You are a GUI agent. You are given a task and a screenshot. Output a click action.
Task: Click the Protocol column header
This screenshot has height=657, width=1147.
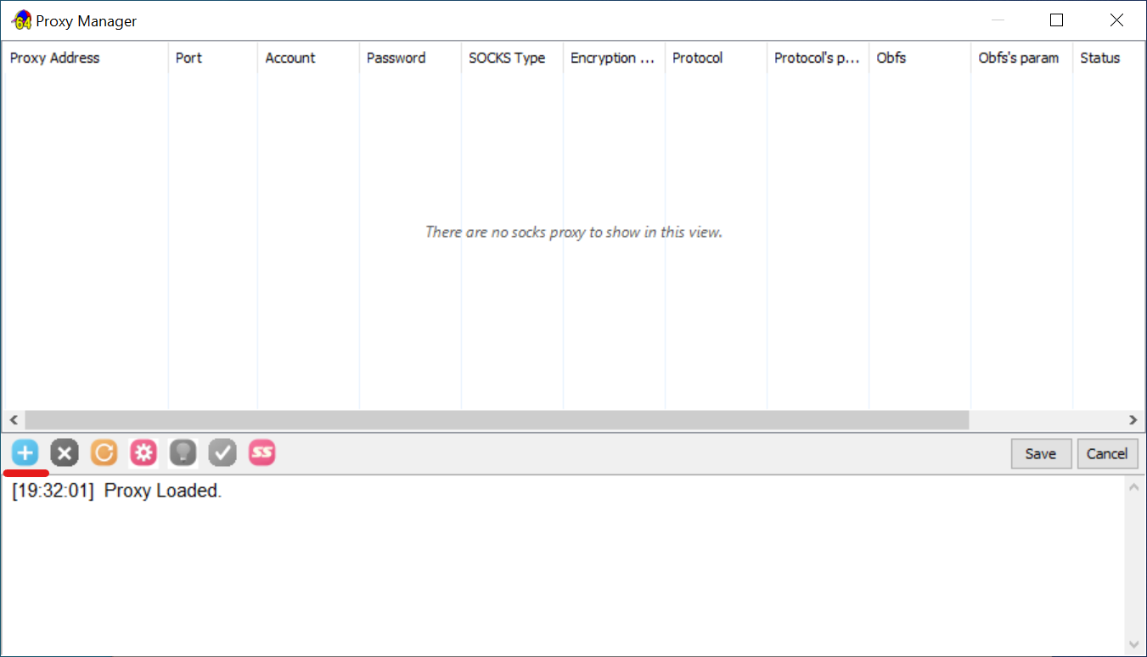[697, 58]
